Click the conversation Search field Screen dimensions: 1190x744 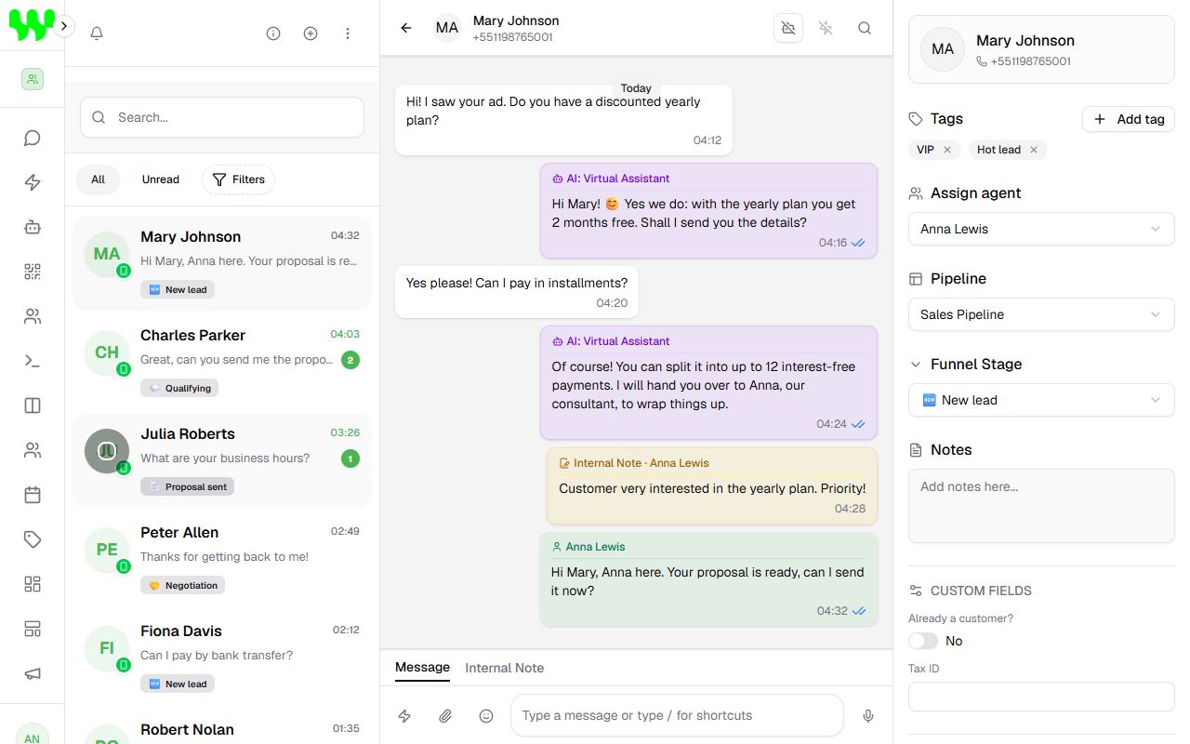coord(222,117)
